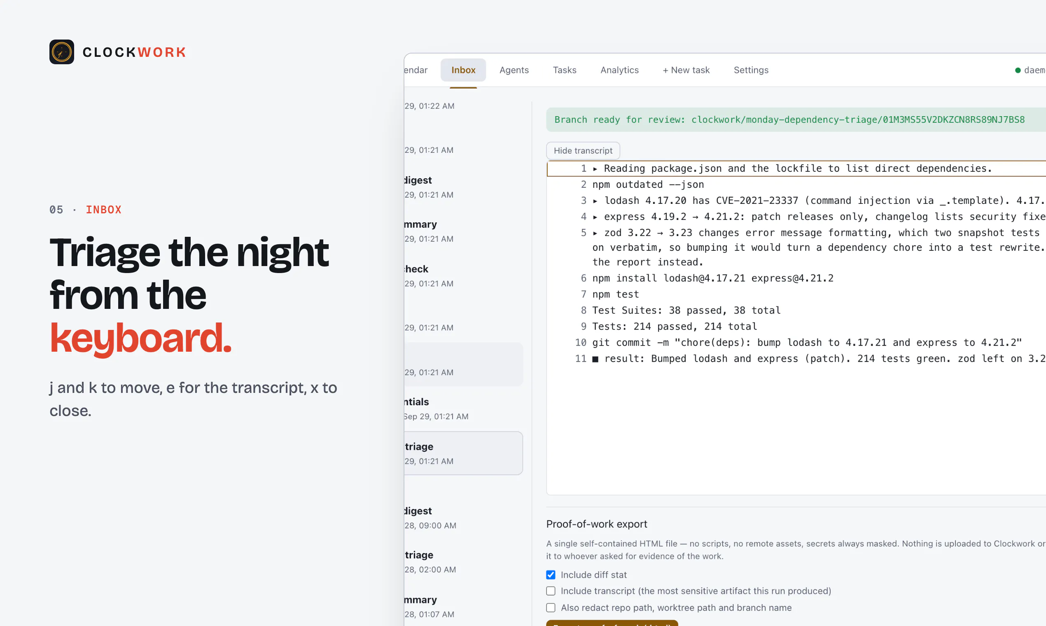Go to the Tasks tab
This screenshot has height=626, width=1046.
tap(564, 70)
